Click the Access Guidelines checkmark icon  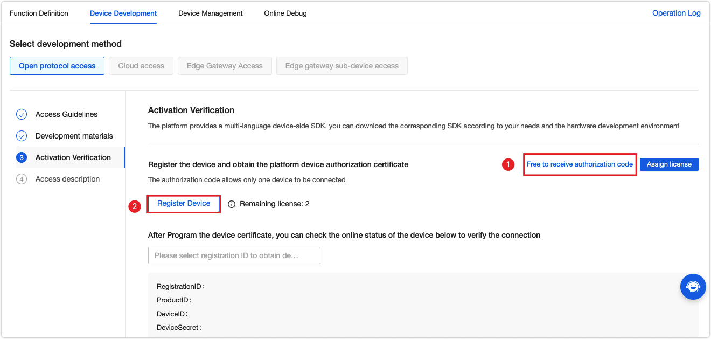[x=22, y=114]
